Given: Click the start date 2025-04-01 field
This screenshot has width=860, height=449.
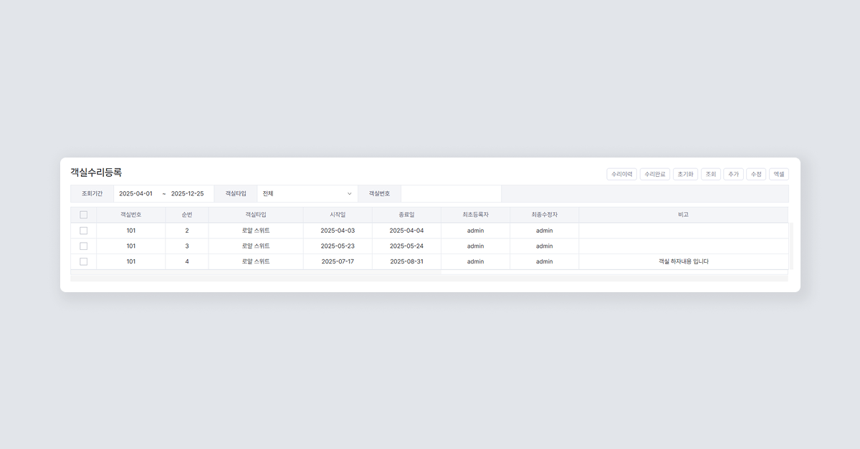Looking at the screenshot, I should [136, 193].
